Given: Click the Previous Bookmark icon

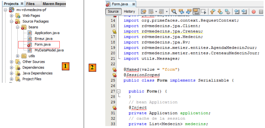Looking at the screenshot, I should pyautogui.click(x=212, y=12).
